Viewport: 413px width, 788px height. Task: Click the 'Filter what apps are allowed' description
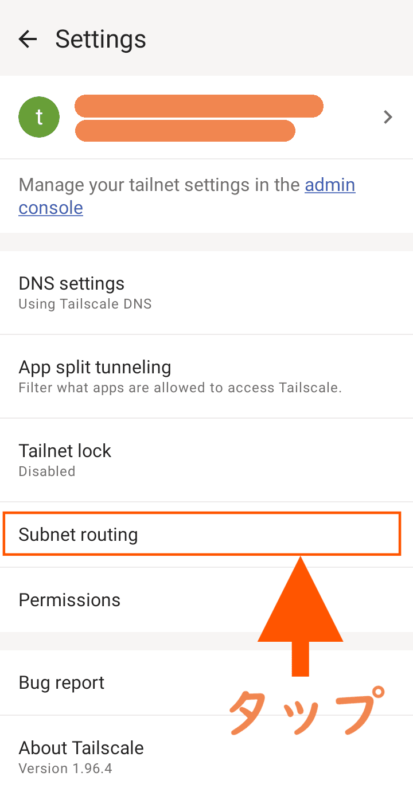(180, 388)
